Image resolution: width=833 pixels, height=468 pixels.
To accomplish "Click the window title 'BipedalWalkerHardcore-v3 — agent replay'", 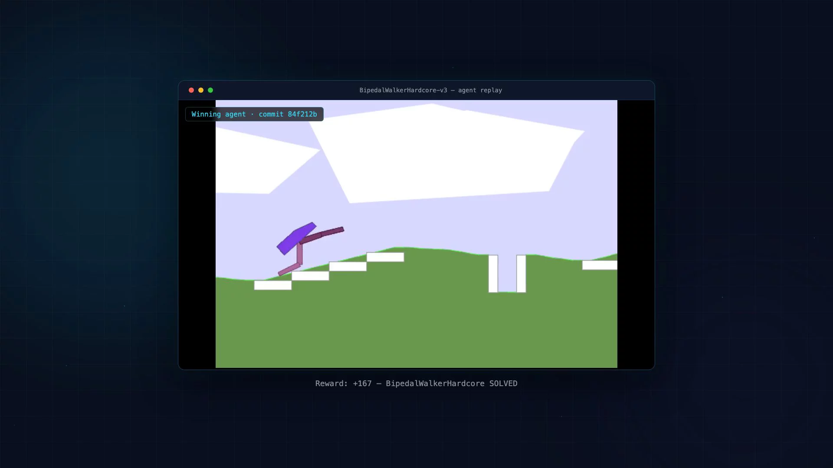I will coord(430,90).
